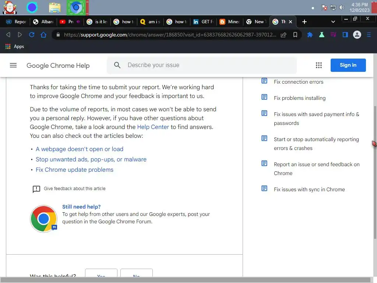Click the site lock icon in address bar

[x=58, y=35]
